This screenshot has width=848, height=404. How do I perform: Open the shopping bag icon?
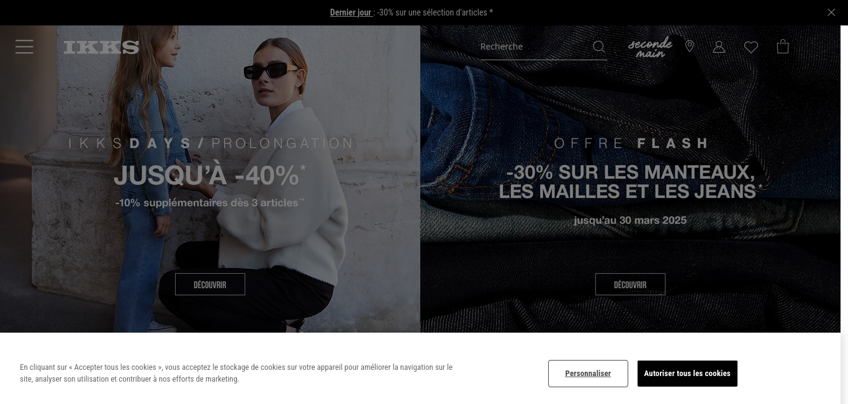(x=783, y=47)
